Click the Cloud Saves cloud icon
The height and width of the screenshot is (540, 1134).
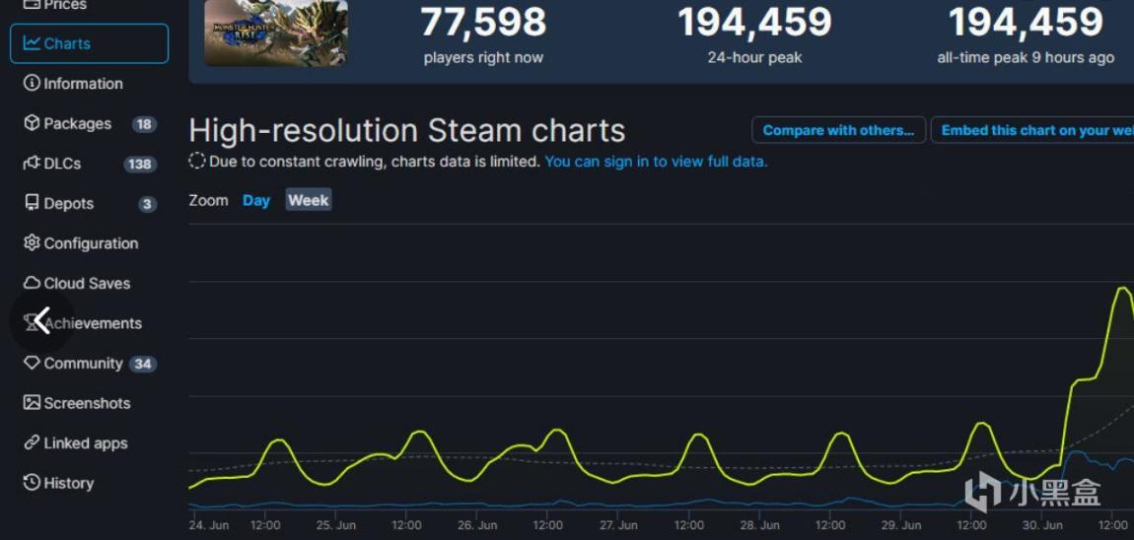pos(32,284)
